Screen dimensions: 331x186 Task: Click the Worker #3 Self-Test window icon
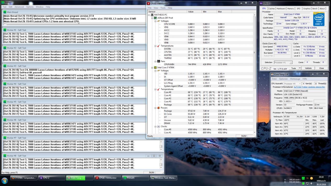click(5, 66)
